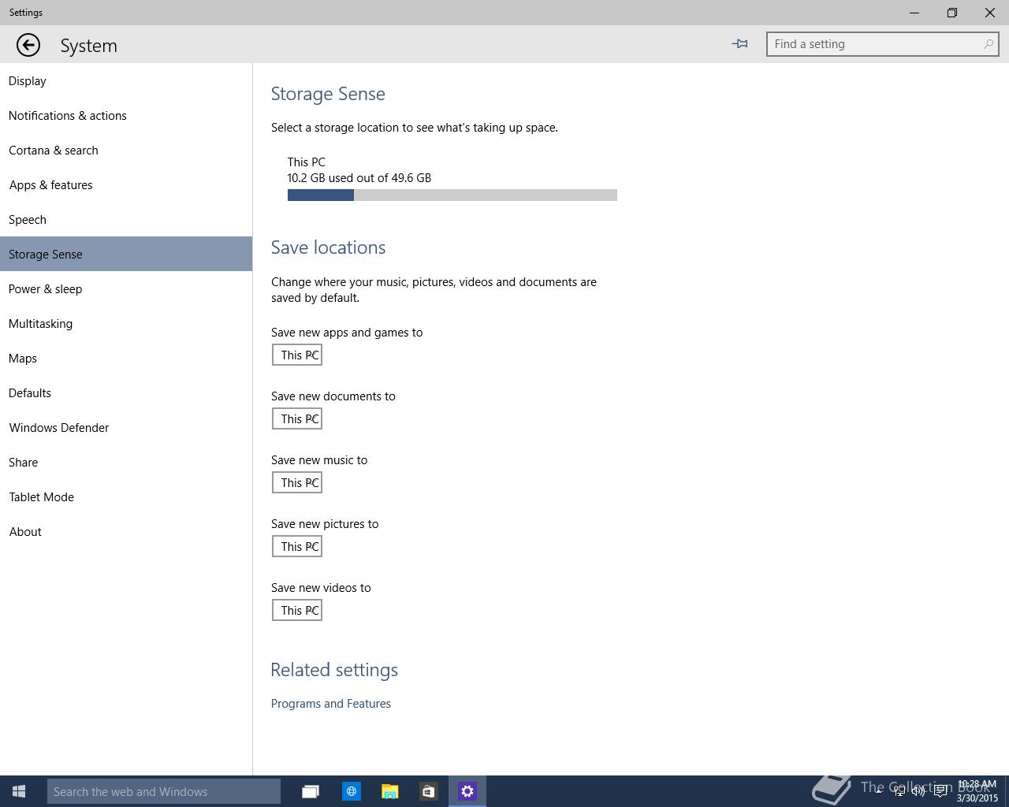Expand the 'Save new videos to' dropdown

[x=297, y=610]
